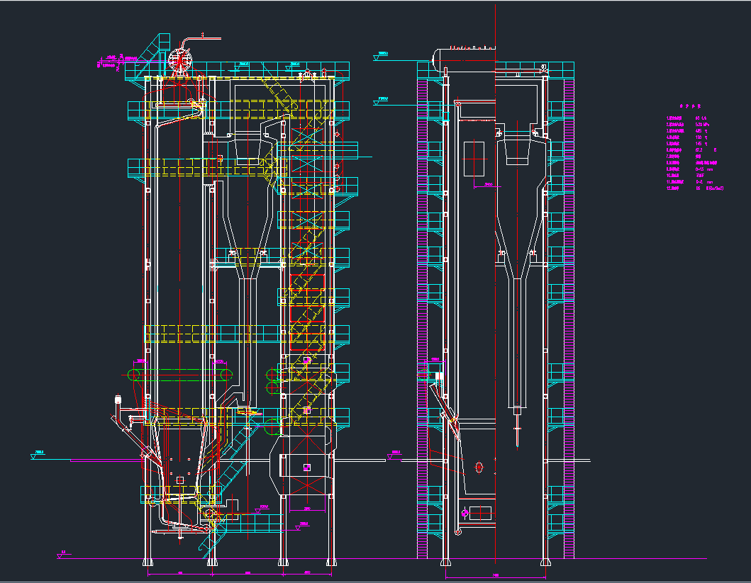Click the magenta square marker inside the lower duct housing
Viewport: 751px width, 583px height.
307,468
